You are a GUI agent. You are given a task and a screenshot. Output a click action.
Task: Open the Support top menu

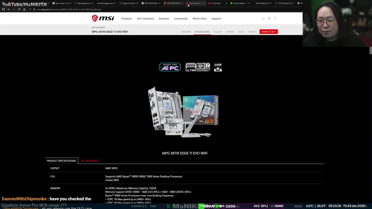[216, 19]
